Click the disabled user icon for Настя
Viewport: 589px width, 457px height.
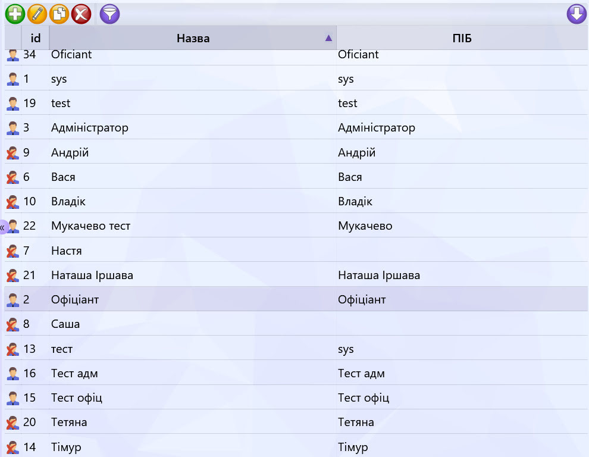12,251
